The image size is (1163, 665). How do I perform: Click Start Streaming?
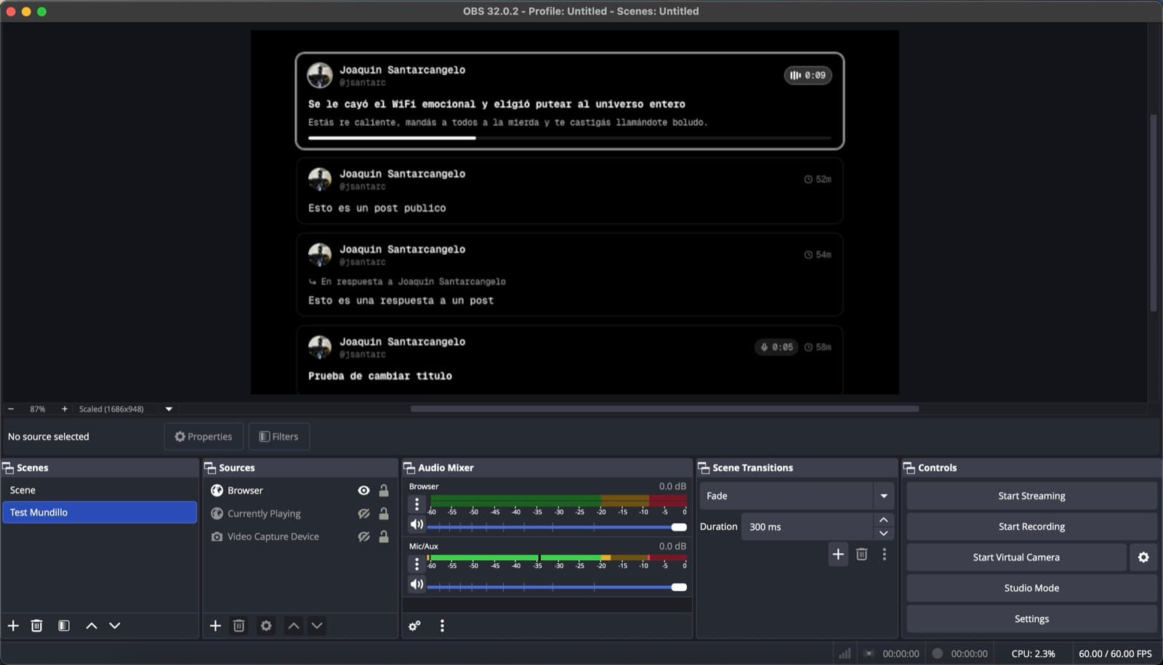[1031, 496]
